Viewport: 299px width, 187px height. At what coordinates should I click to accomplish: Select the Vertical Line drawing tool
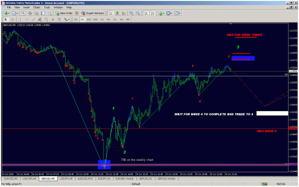click(x=20, y=20)
